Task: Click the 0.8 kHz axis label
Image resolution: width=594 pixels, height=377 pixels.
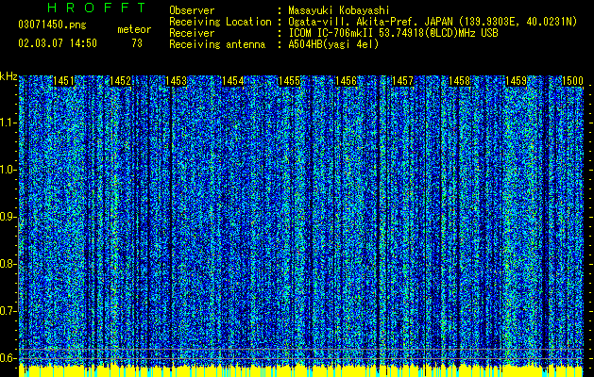Action: pyautogui.click(x=8, y=264)
